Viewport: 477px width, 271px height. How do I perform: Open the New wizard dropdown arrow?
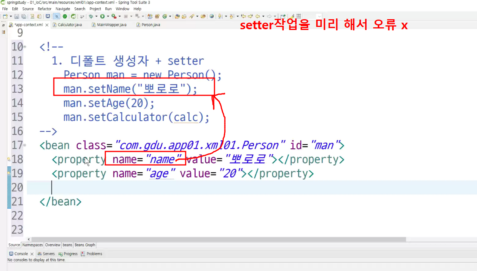click(11, 16)
